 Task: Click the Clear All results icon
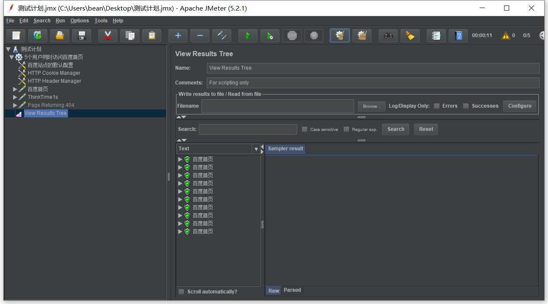(x=362, y=35)
